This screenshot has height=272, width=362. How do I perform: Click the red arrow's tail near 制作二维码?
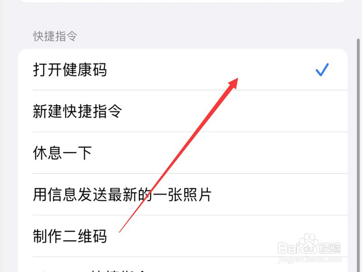[120, 231]
